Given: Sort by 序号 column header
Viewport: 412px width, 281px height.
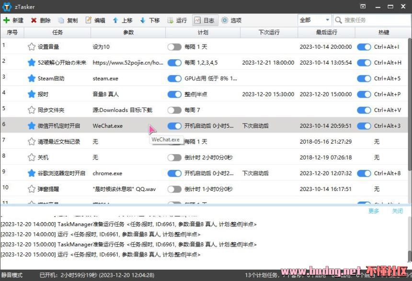Looking at the screenshot, I should [x=12, y=32].
